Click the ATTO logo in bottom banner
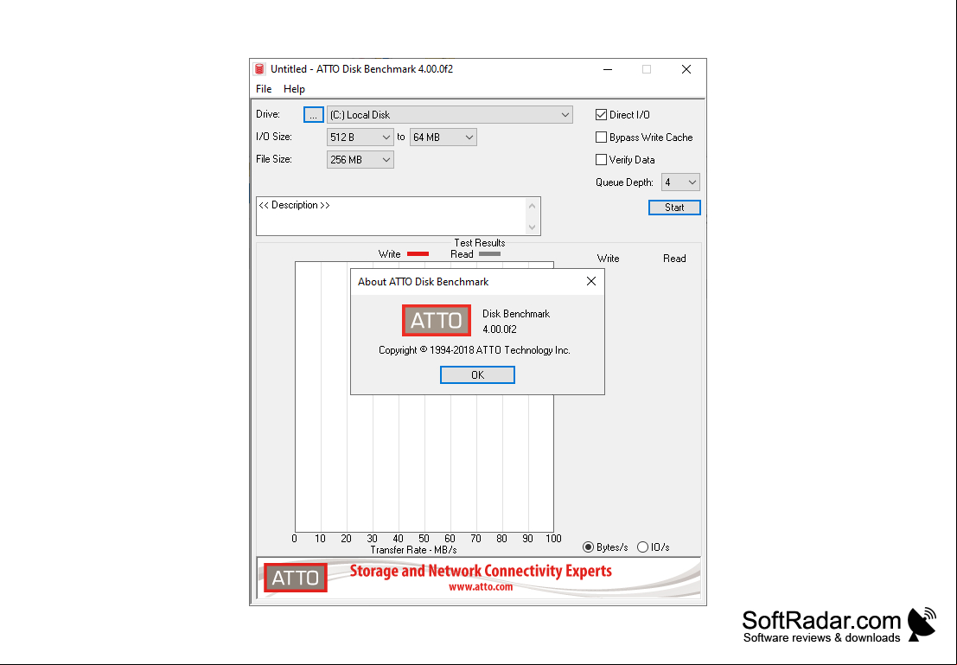Screen dimensions: 957x665 tap(296, 578)
